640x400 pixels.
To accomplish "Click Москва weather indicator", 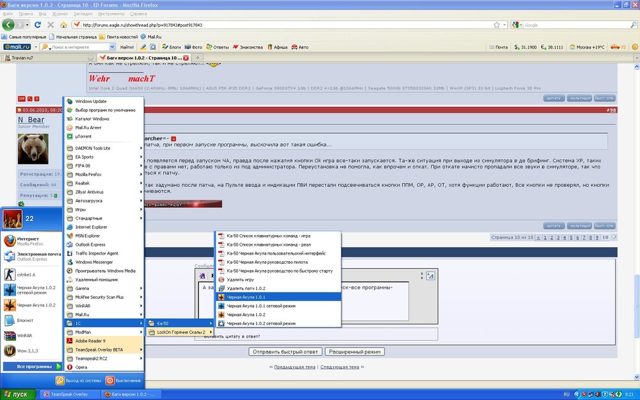I will point(587,47).
